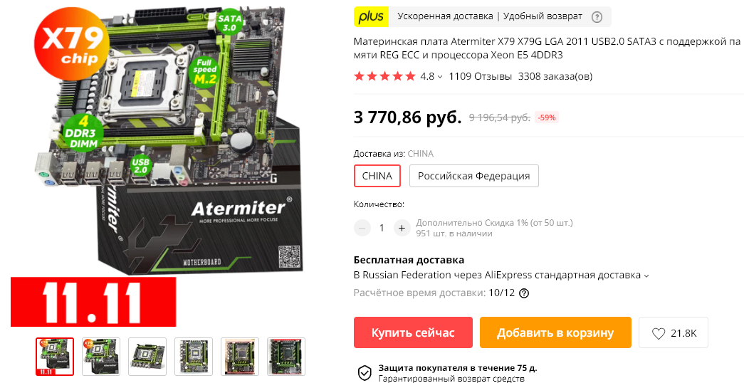The height and width of the screenshot is (383, 744).
Task: Select the second motherboard thumbnail
Action: coord(101,357)
